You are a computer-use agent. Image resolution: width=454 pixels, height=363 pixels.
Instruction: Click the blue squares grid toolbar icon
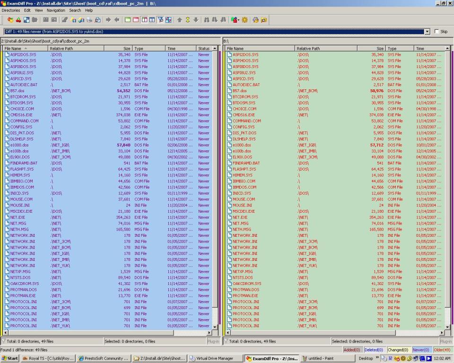(26, 20)
